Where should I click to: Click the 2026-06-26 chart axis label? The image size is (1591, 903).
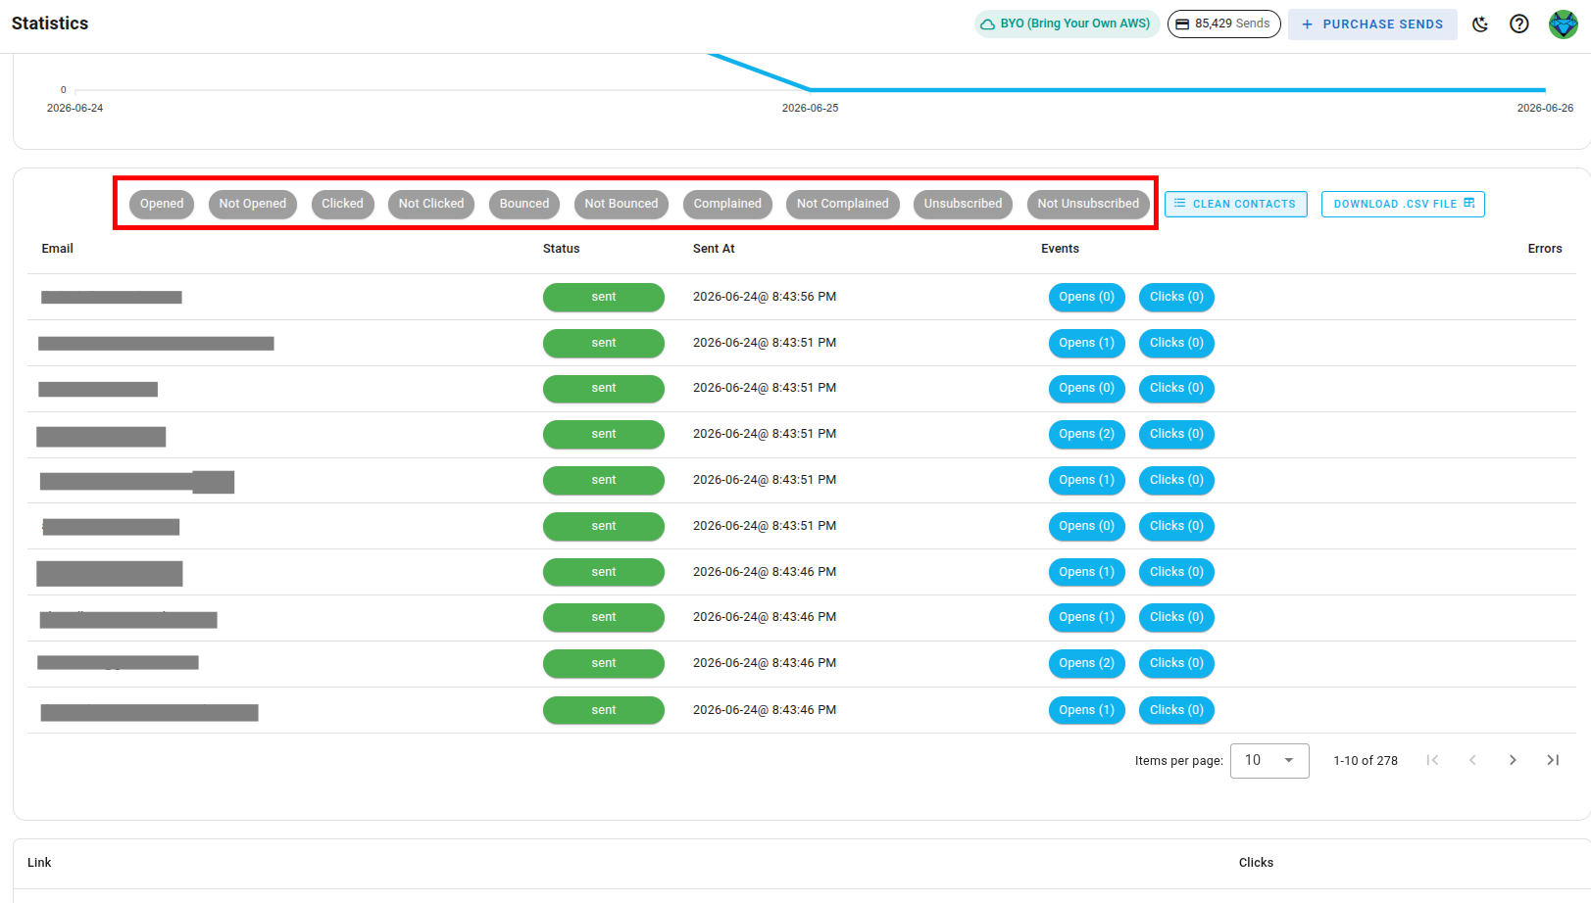1545,108
